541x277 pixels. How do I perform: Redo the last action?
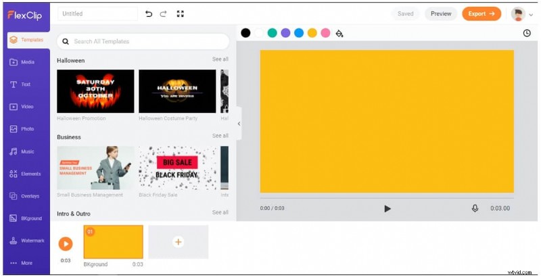[x=164, y=14]
